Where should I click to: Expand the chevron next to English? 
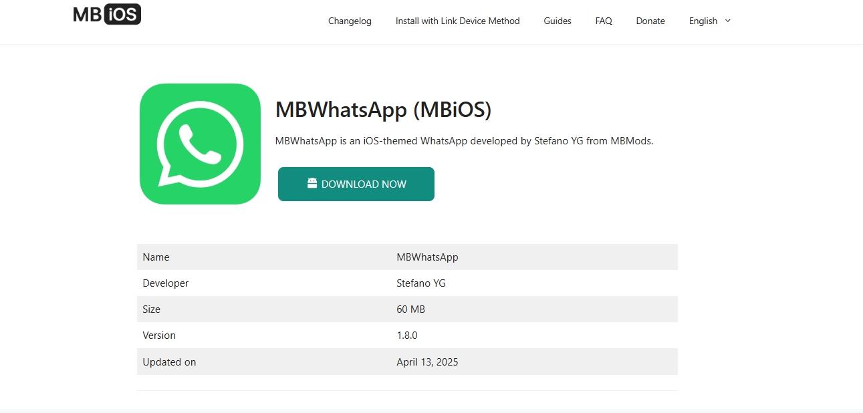click(729, 21)
